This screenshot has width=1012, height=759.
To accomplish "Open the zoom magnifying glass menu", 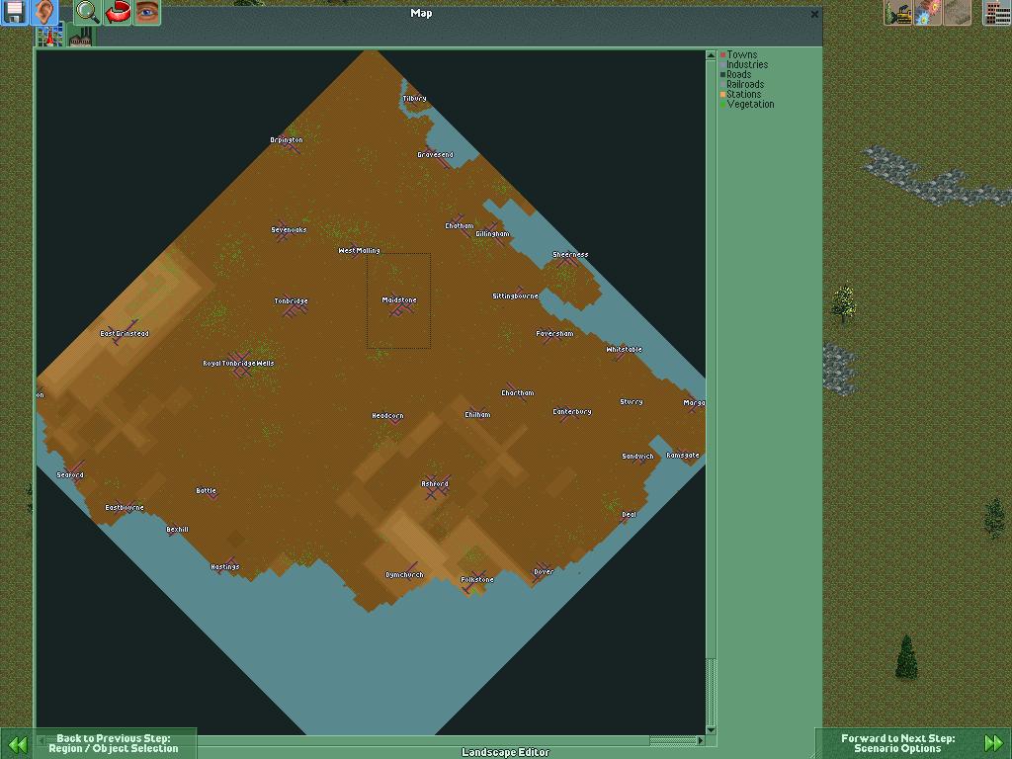I will [88, 12].
